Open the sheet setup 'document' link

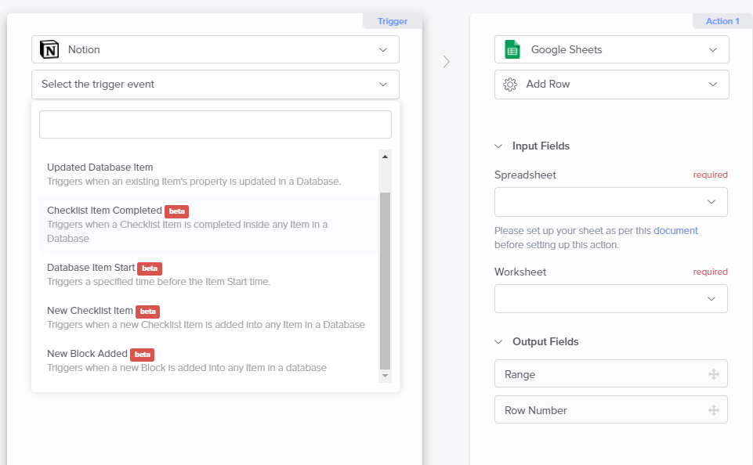click(675, 231)
